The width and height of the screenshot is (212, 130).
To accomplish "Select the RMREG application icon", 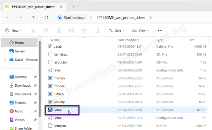I will [x=50, y=94].
